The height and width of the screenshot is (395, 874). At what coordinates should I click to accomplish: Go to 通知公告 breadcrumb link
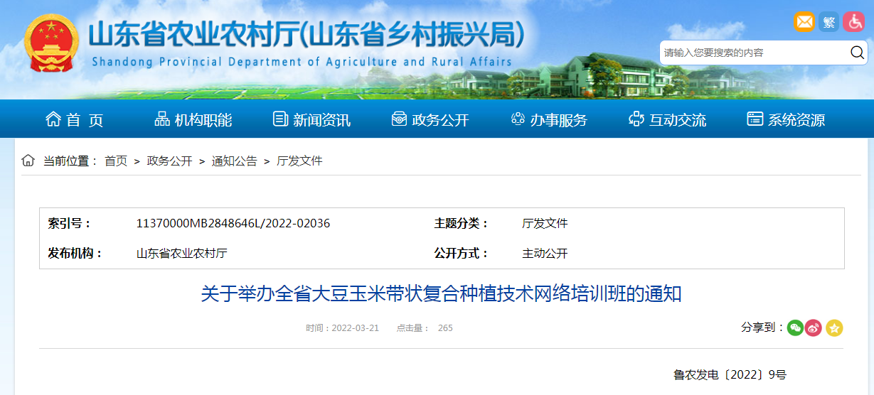click(x=234, y=161)
